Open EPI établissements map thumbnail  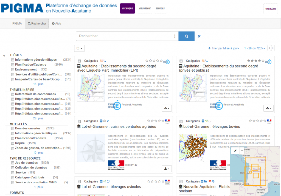[91, 88]
